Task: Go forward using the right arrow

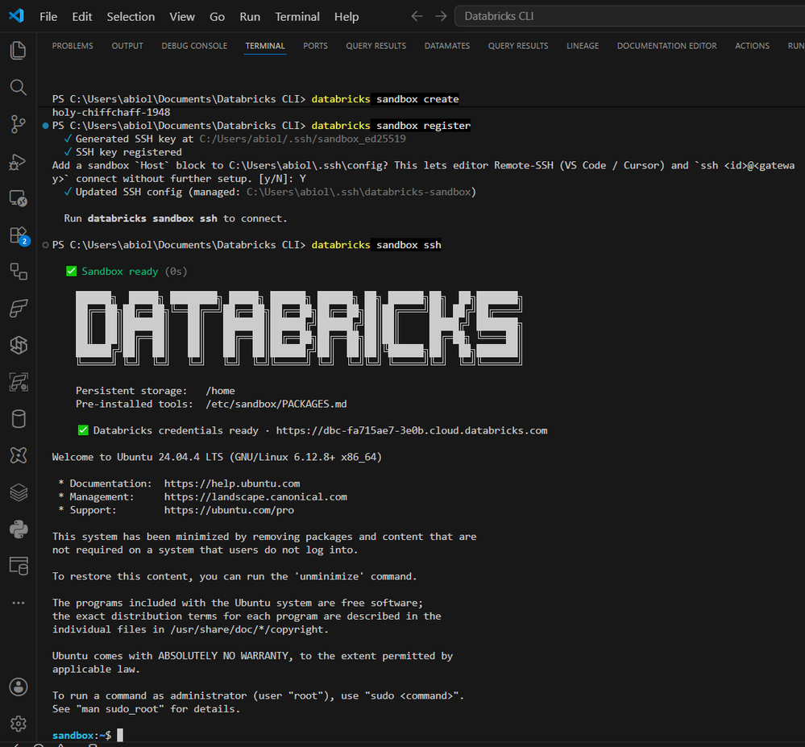Action: tap(441, 16)
